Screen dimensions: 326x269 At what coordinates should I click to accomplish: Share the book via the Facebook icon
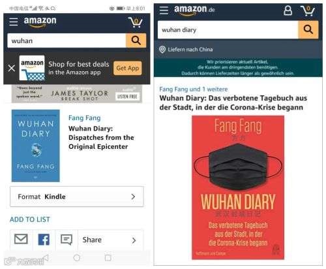pyautogui.click(x=44, y=240)
